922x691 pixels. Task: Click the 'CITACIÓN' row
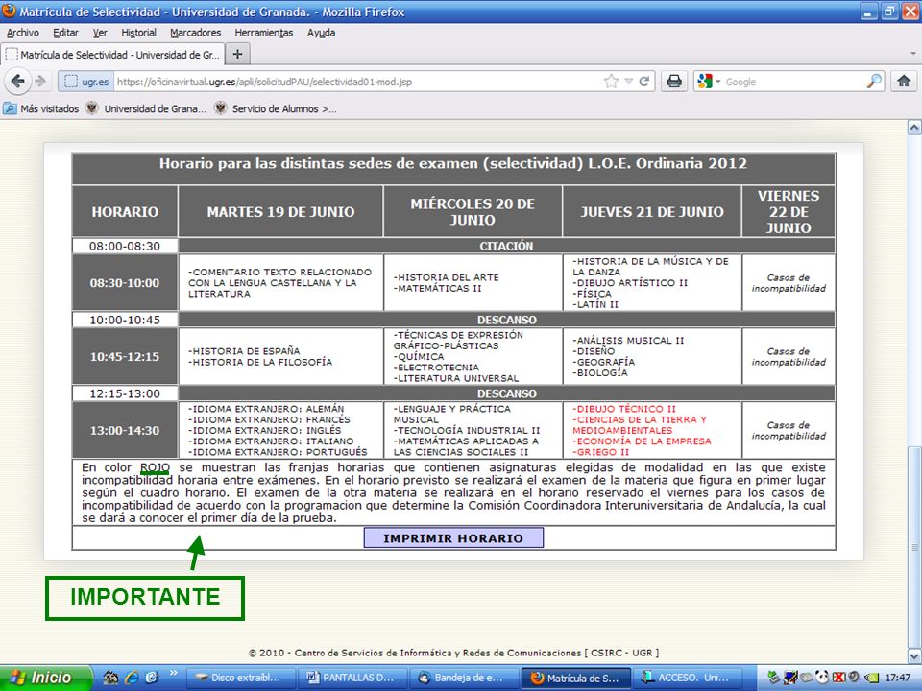click(x=506, y=246)
